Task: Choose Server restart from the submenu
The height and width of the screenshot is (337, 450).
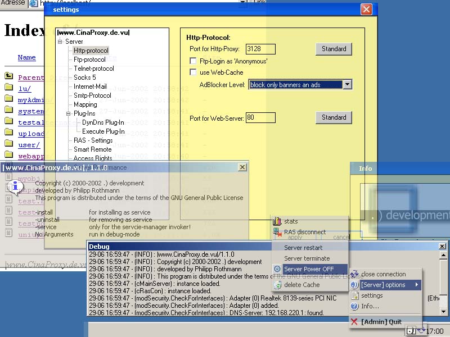Action: pyautogui.click(x=303, y=248)
